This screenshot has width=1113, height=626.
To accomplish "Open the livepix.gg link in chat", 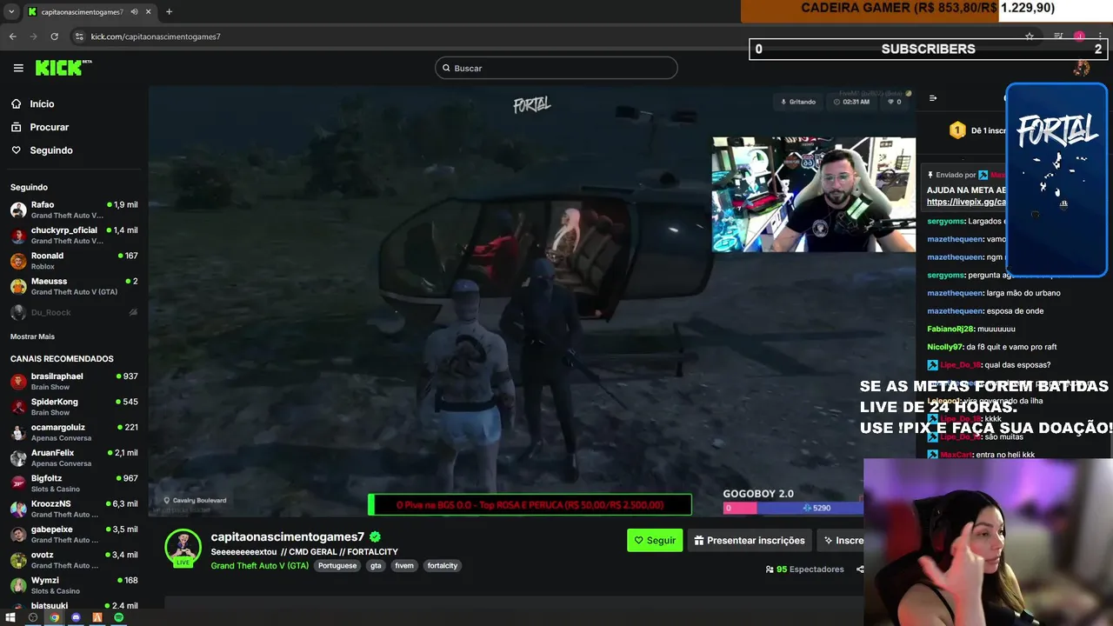I will tap(966, 202).
